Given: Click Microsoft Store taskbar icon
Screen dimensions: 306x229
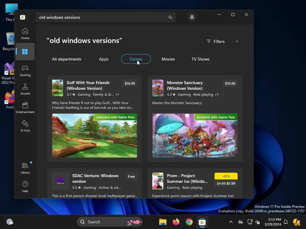Looking at the screenshot, I should tap(202, 222).
